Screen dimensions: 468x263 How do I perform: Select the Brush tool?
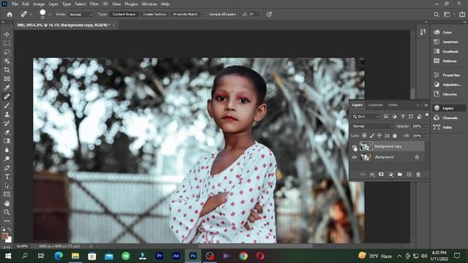7,105
